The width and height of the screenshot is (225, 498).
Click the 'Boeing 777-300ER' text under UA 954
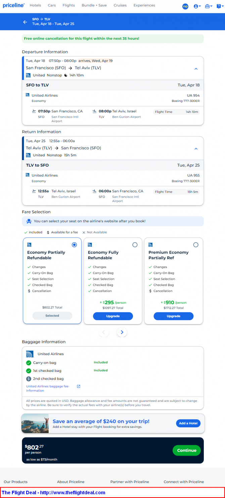click(186, 101)
